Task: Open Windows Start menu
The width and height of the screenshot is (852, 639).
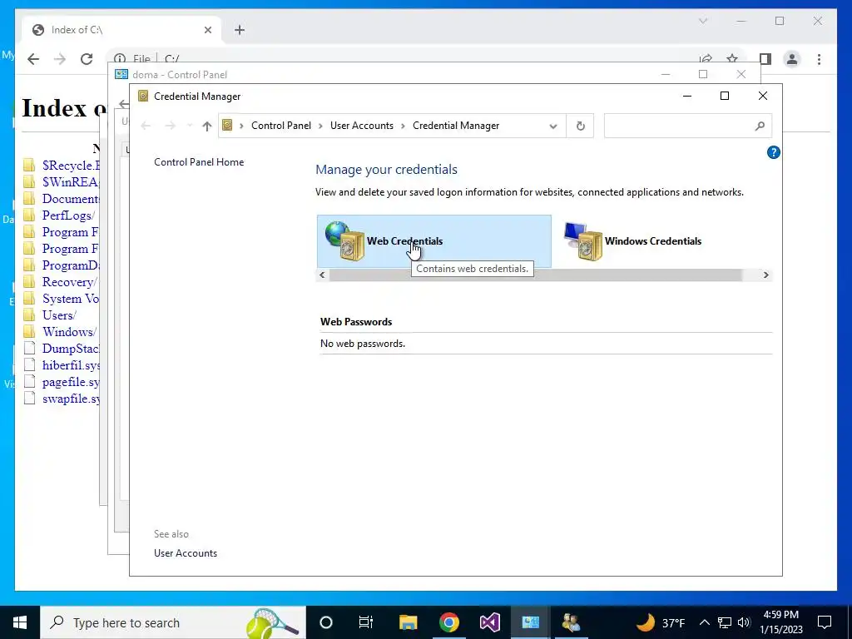Action: pos(20,622)
